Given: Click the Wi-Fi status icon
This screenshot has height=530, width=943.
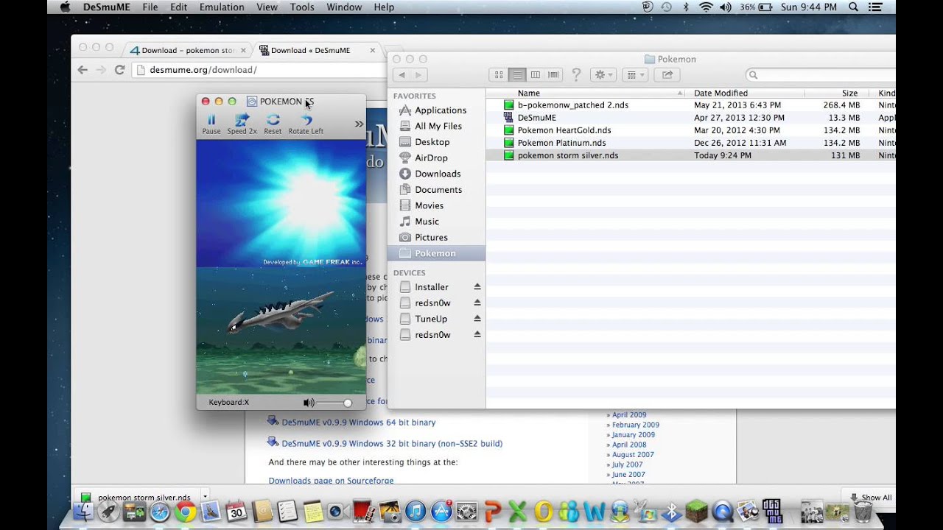Looking at the screenshot, I should [x=706, y=7].
